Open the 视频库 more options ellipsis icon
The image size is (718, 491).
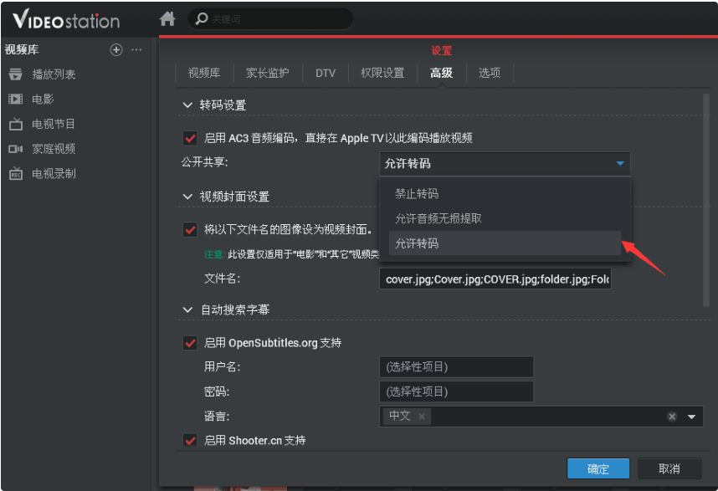click(x=136, y=49)
